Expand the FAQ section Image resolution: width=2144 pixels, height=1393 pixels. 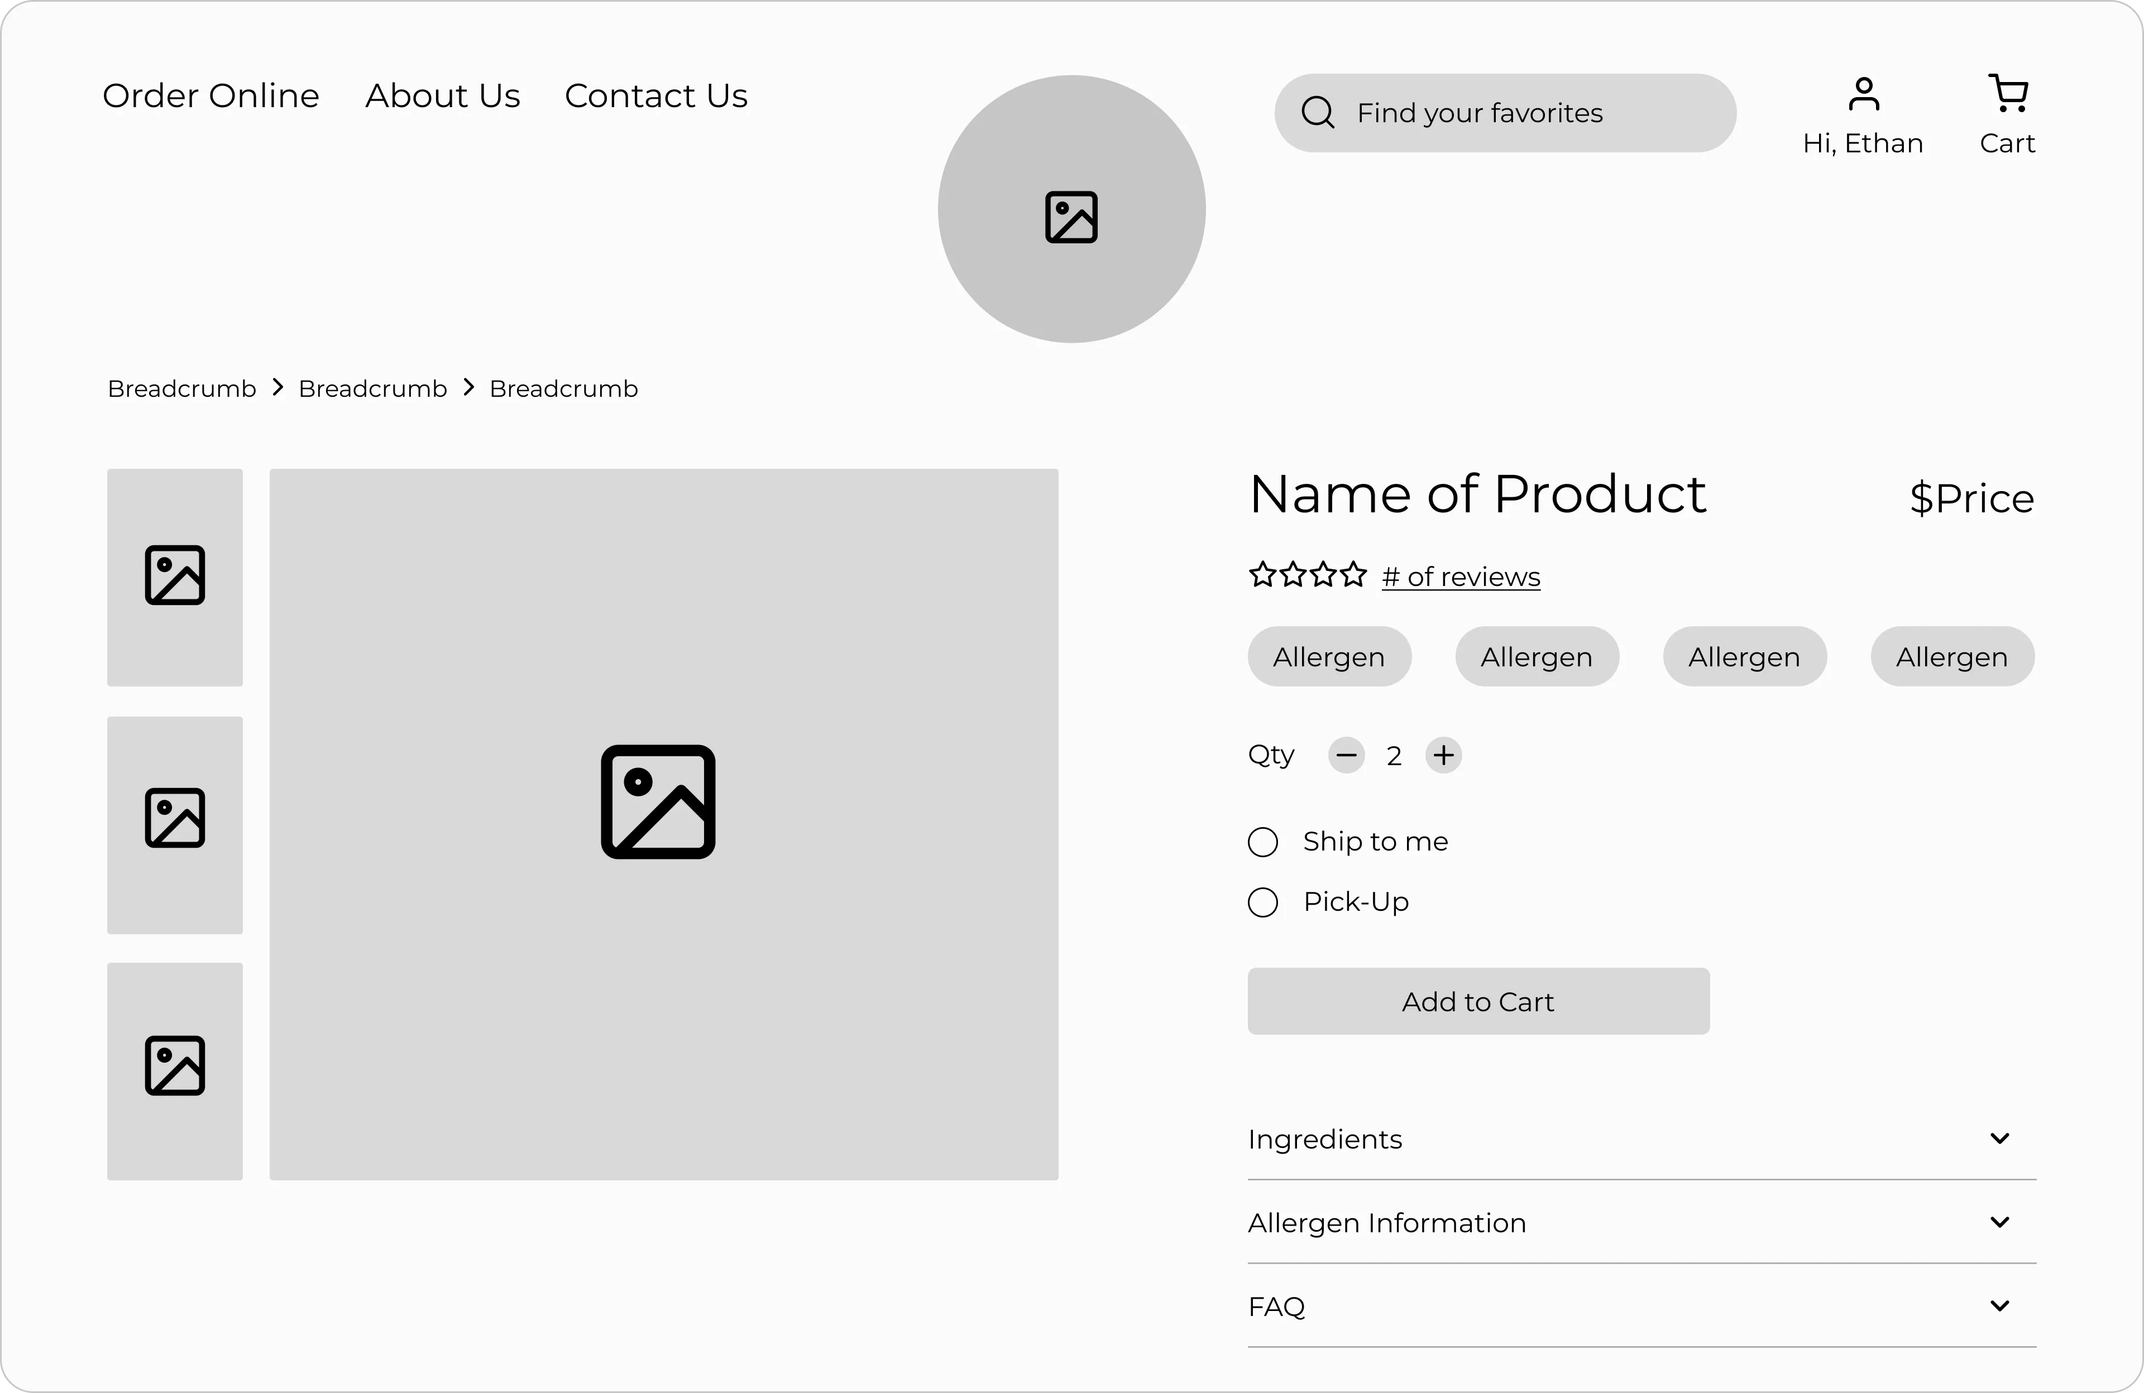tap(1641, 1306)
